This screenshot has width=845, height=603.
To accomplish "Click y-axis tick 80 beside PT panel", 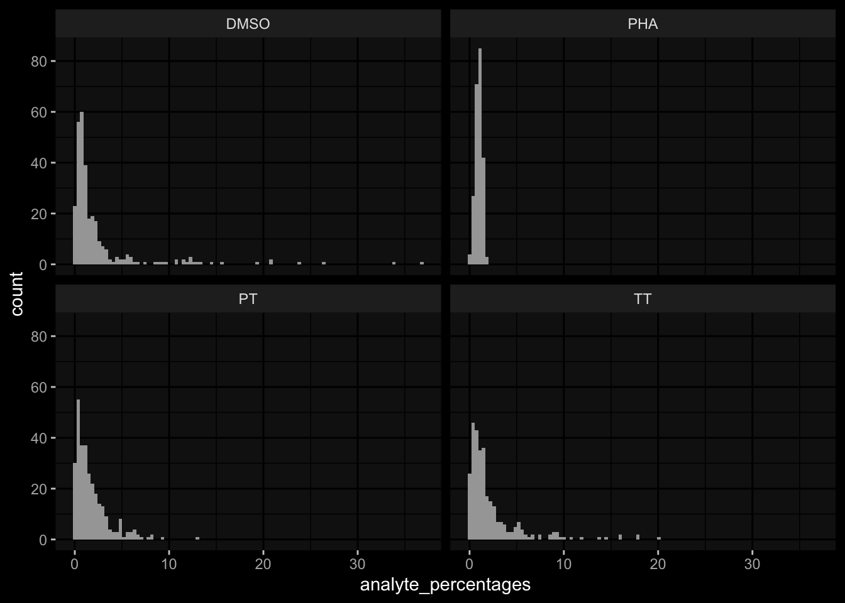I will (x=39, y=336).
